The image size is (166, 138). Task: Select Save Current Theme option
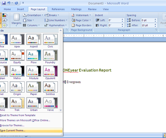[31, 130]
